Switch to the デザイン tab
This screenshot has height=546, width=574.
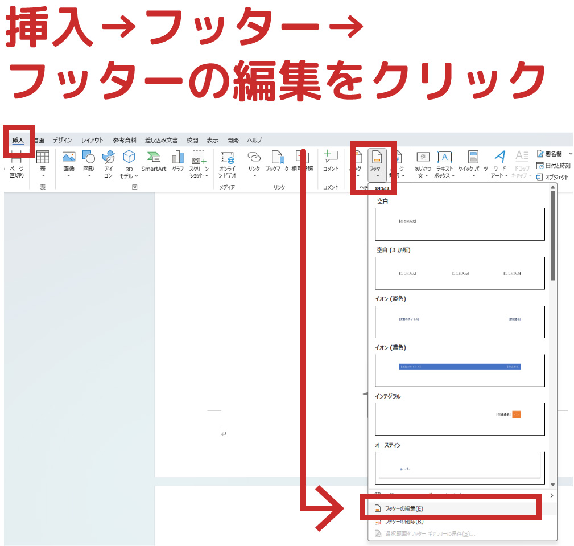(x=63, y=140)
